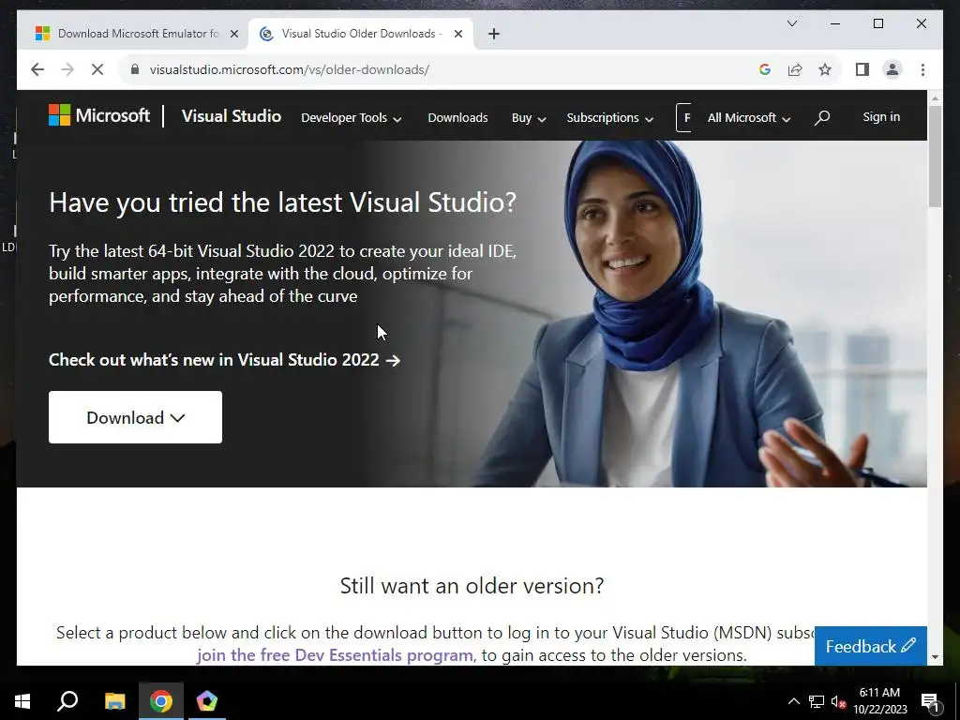Image resolution: width=960 pixels, height=720 pixels.
Task: Click the Still want an older version? heading
Action: pyautogui.click(x=472, y=585)
